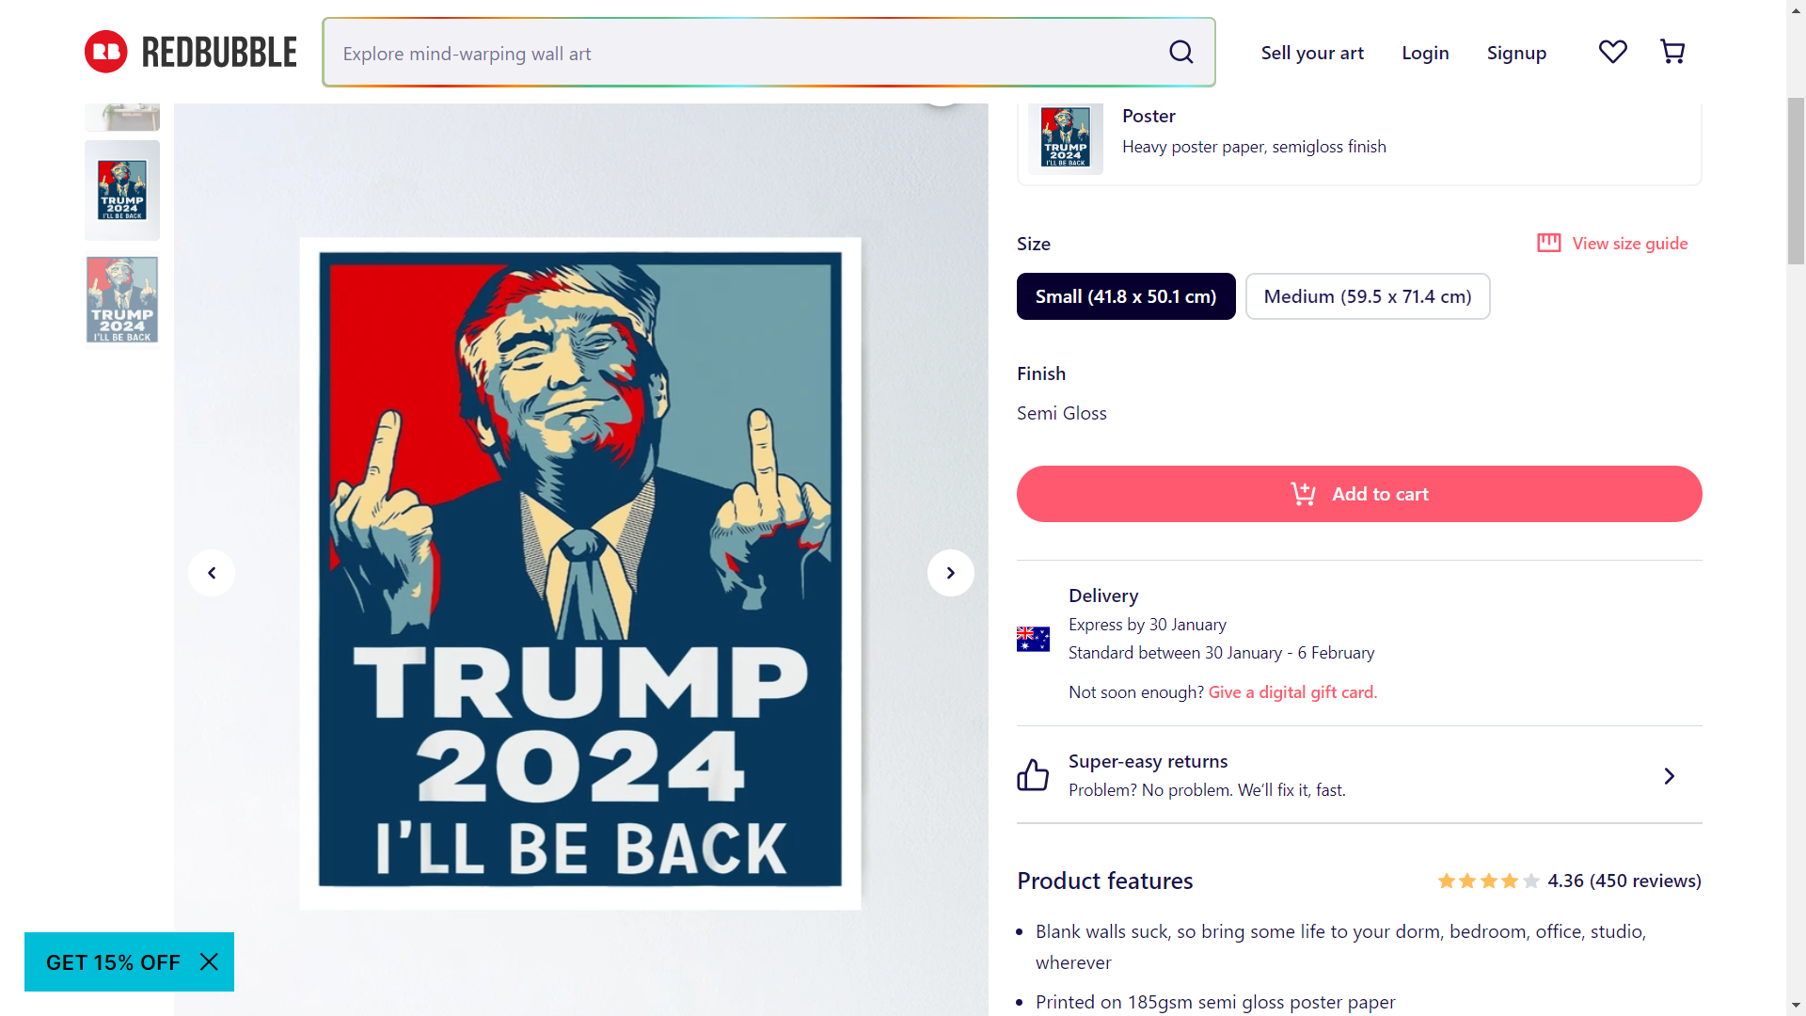Select the Small (41.8 x 50.1 cm) size
Image resolution: width=1806 pixels, height=1016 pixels.
tap(1126, 296)
